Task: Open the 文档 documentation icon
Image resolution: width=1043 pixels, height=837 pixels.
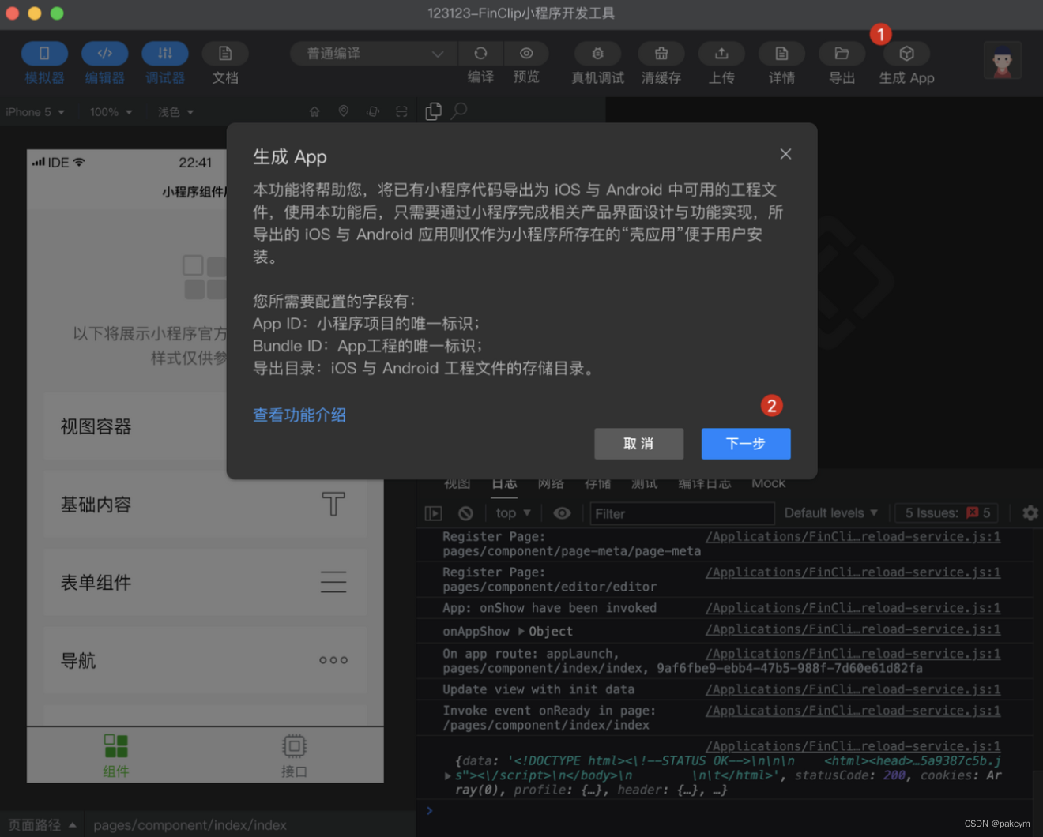Action: (224, 53)
